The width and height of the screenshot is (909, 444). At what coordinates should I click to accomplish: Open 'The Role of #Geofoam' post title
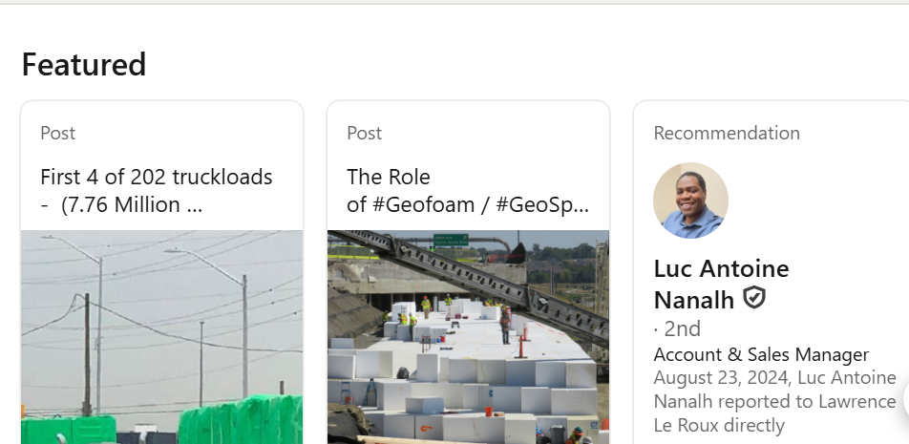coord(389,178)
